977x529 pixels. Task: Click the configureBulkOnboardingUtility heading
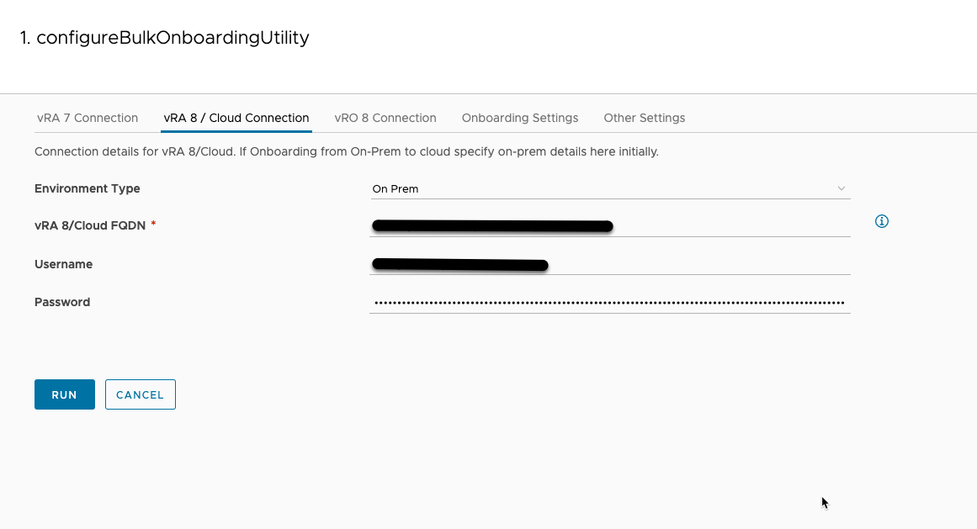click(x=165, y=38)
